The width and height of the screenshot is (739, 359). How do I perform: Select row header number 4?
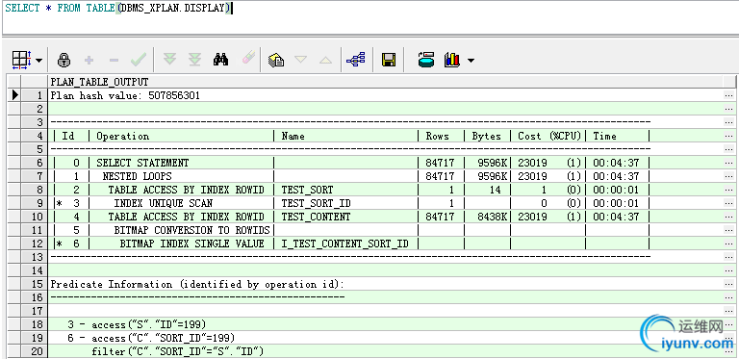[x=34, y=136]
